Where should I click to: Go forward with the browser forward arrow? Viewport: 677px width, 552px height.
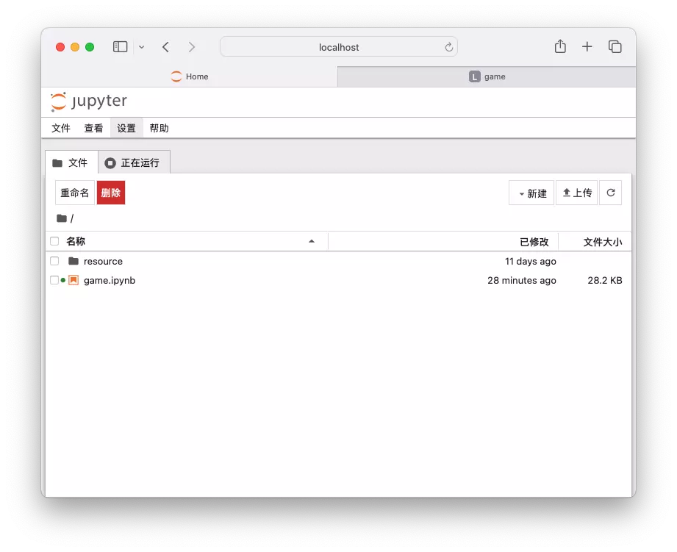192,46
